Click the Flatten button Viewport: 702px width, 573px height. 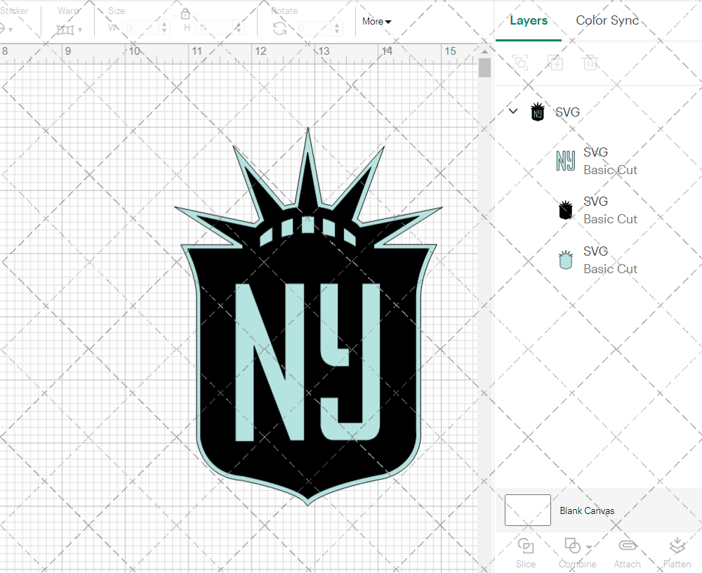click(677, 553)
